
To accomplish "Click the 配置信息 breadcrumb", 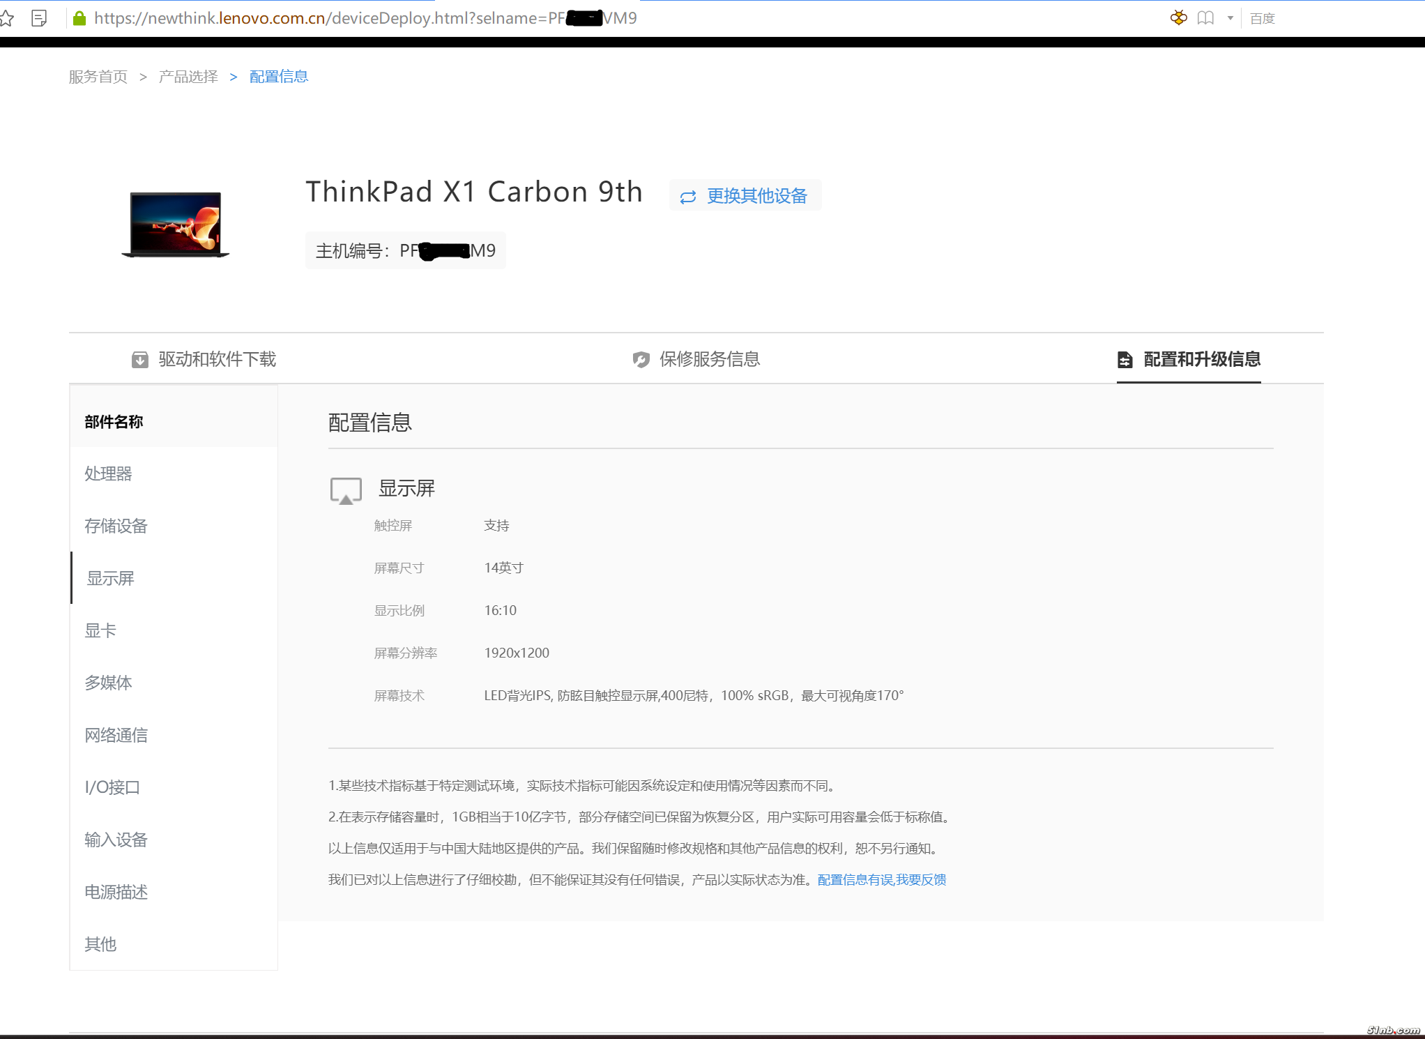I will pyautogui.click(x=279, y=77).
